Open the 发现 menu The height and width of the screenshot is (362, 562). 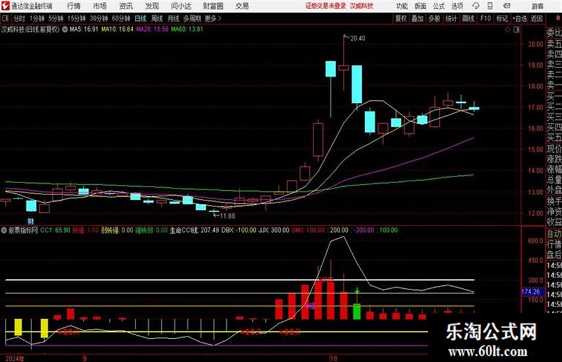point(152,6)
